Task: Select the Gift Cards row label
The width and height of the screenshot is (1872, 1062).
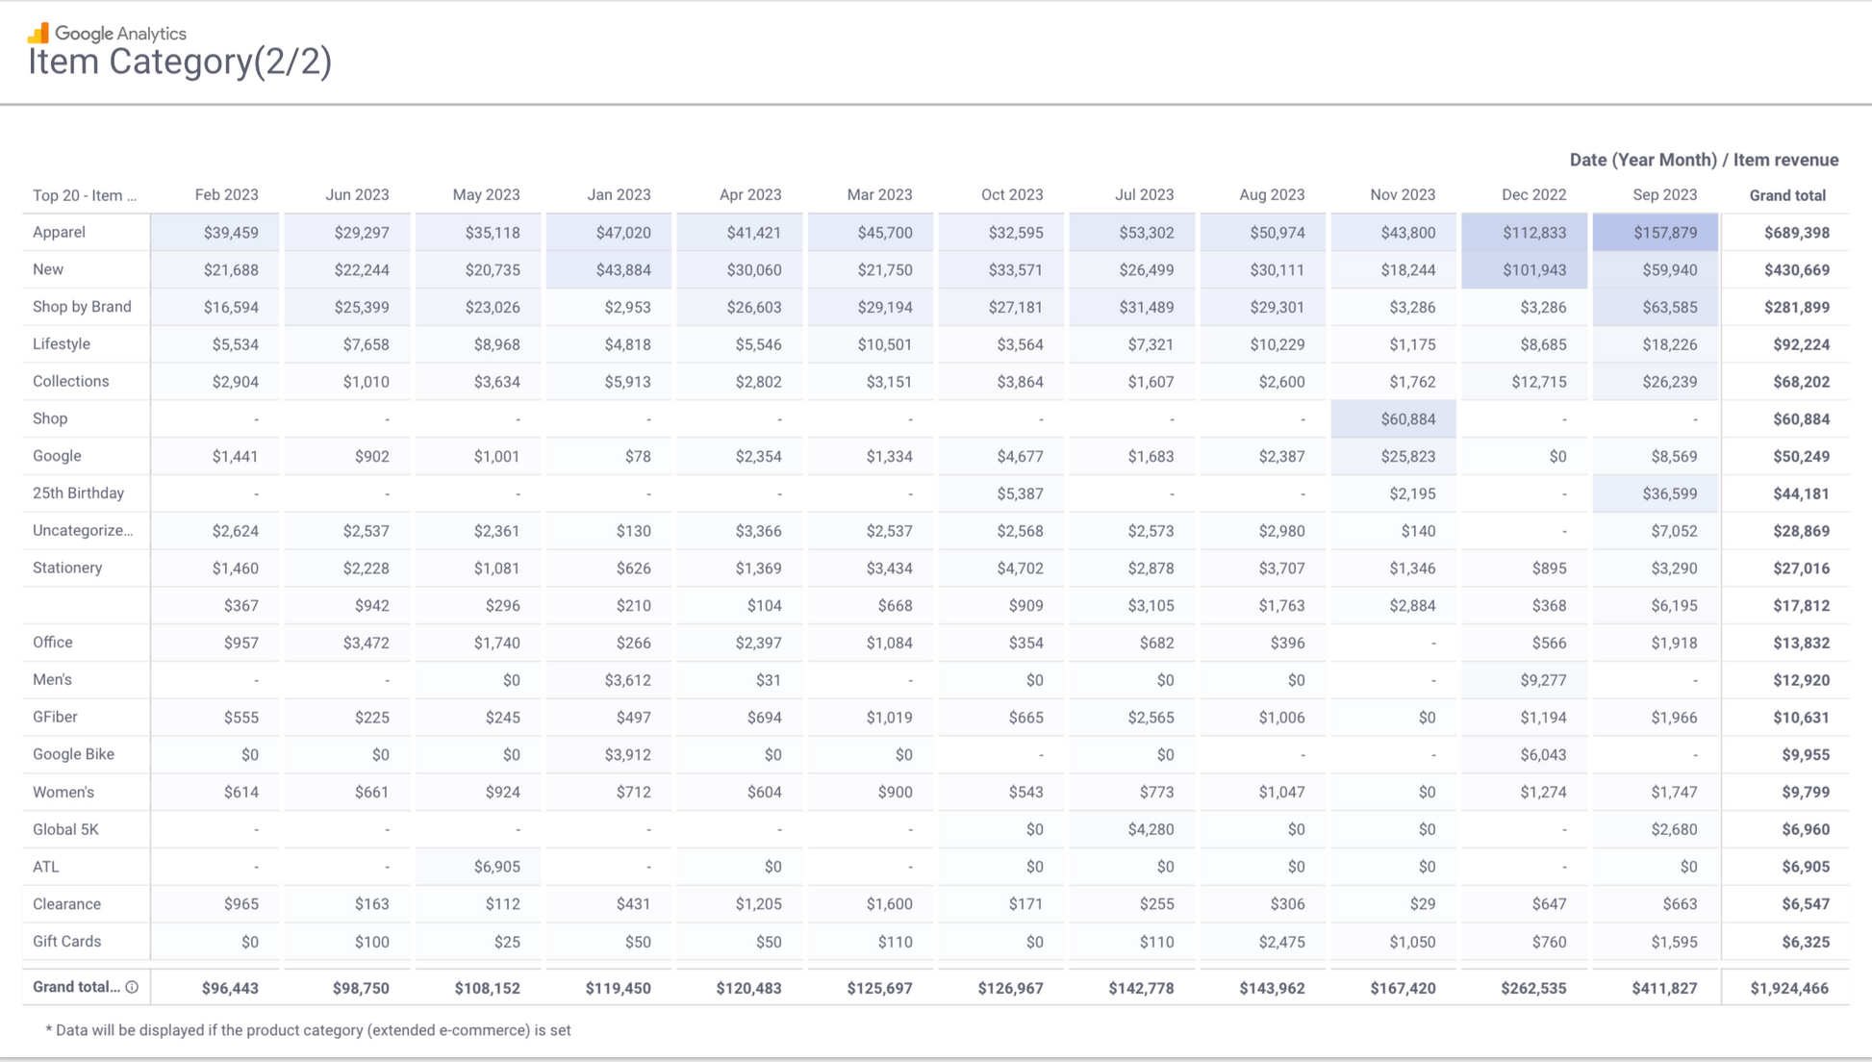Action: 66,942
